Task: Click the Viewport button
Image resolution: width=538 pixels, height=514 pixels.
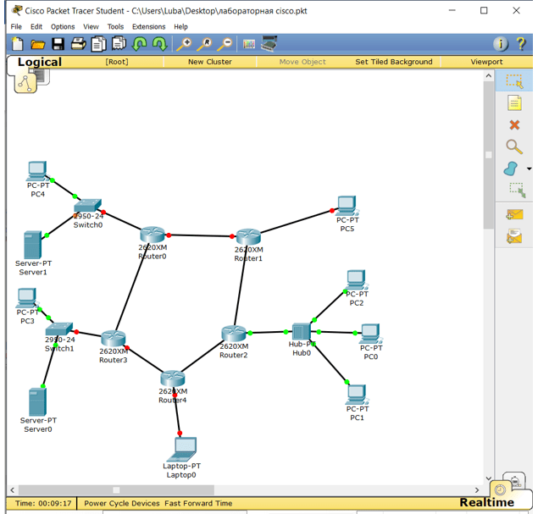Action: (x=486, y=62)
